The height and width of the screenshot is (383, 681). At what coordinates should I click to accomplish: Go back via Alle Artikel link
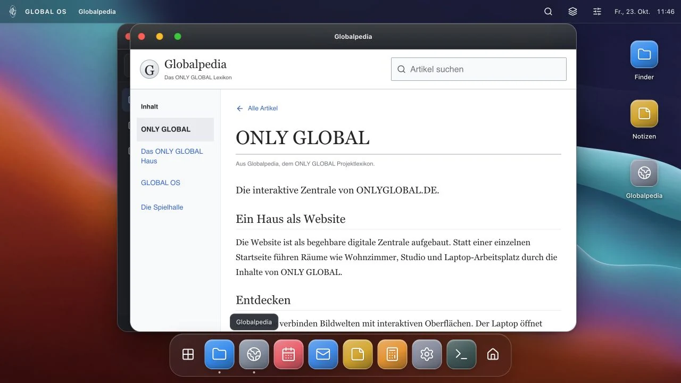[x=257, y=109]
